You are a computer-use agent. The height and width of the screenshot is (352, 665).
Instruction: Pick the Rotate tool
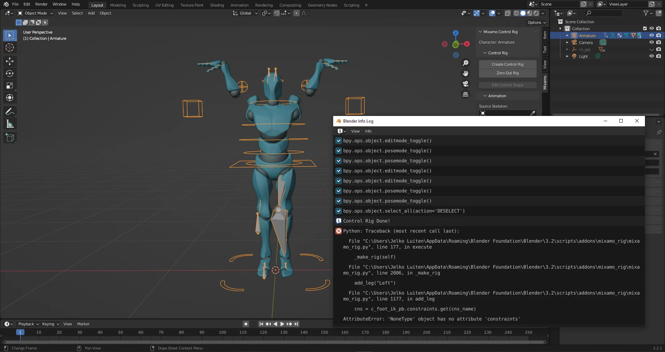(x=10, y=73)
